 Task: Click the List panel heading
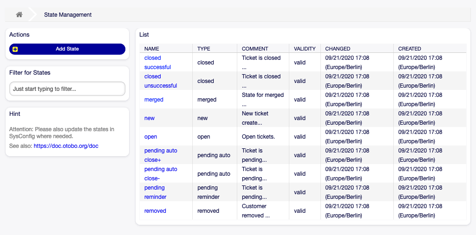pyautogui.click(x=144, y=34)
